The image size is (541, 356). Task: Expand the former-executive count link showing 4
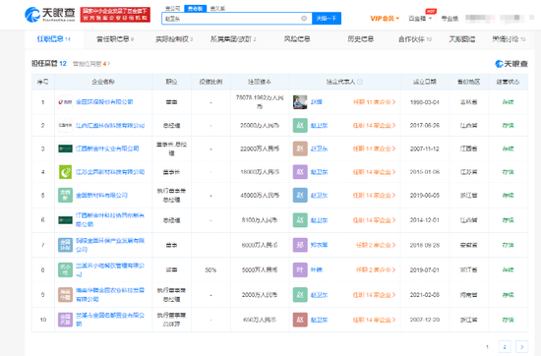[x=91, y=64]
